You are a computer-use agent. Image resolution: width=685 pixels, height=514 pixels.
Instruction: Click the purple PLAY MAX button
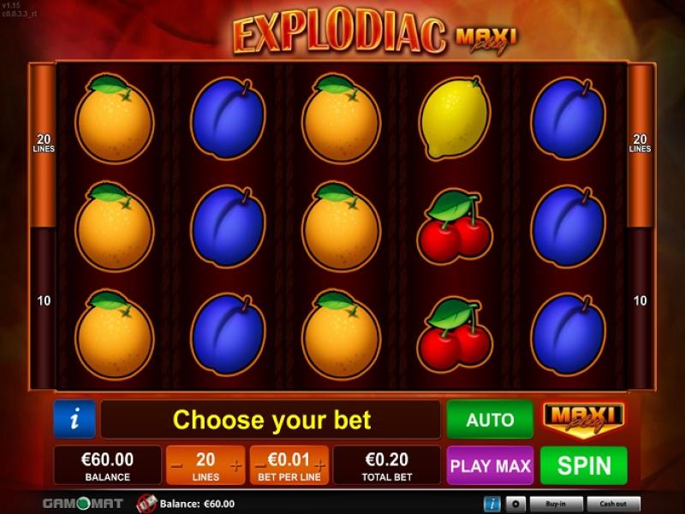pos(490,465)
